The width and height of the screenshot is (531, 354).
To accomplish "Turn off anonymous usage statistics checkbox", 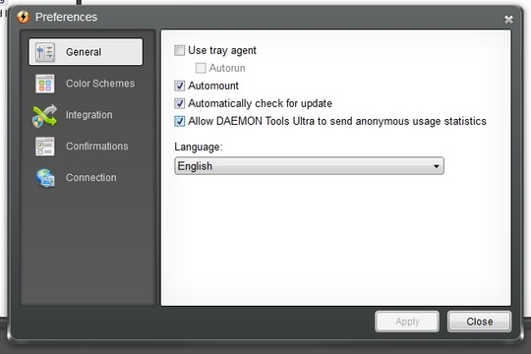I will pos(180,121).
